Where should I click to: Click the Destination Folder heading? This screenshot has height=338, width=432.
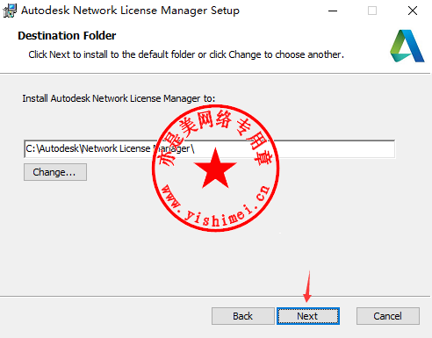point(67,36)
